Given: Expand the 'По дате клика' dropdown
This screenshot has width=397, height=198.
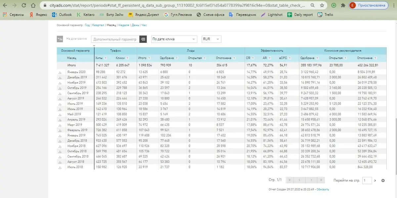Looking at the screenshot, I should [x=174, y=39].
